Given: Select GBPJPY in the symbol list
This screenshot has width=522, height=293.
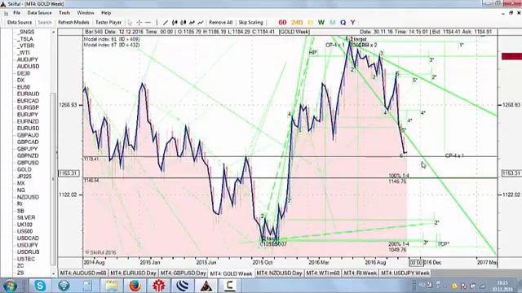Looking at the screenshot, I should [27, 149].
